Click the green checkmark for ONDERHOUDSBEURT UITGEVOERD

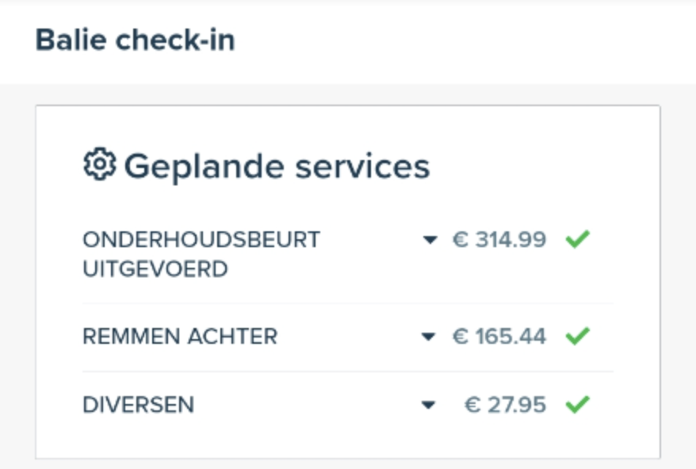coord(577,239)
